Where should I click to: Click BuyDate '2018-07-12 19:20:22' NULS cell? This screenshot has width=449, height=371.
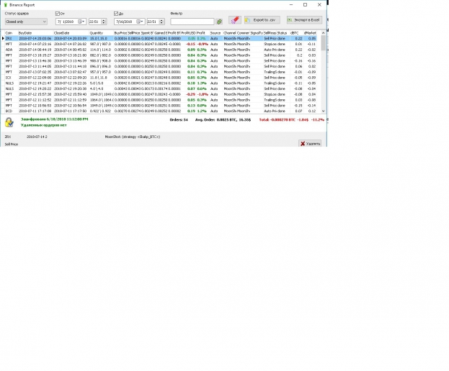point(35,89)
